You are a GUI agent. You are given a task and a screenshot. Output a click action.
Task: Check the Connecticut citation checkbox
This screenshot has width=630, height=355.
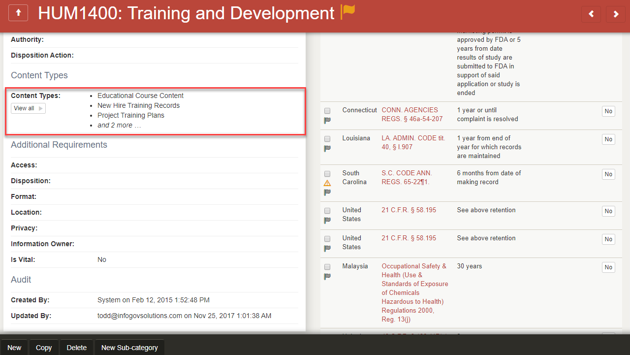(327, 111)
